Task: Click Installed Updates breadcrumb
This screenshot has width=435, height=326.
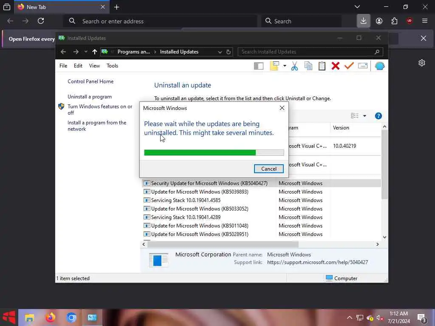Action: pyautogui.click(x=179, y=52)
